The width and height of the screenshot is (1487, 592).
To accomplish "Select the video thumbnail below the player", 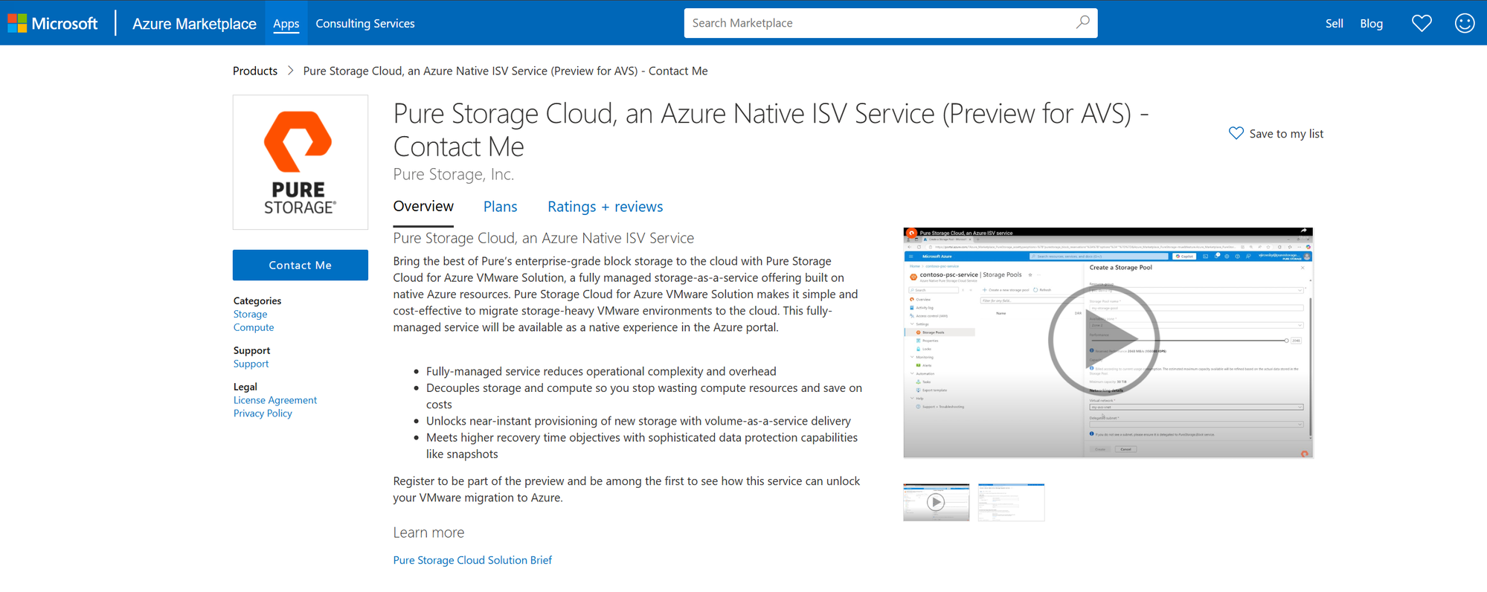I will point(936,502).
